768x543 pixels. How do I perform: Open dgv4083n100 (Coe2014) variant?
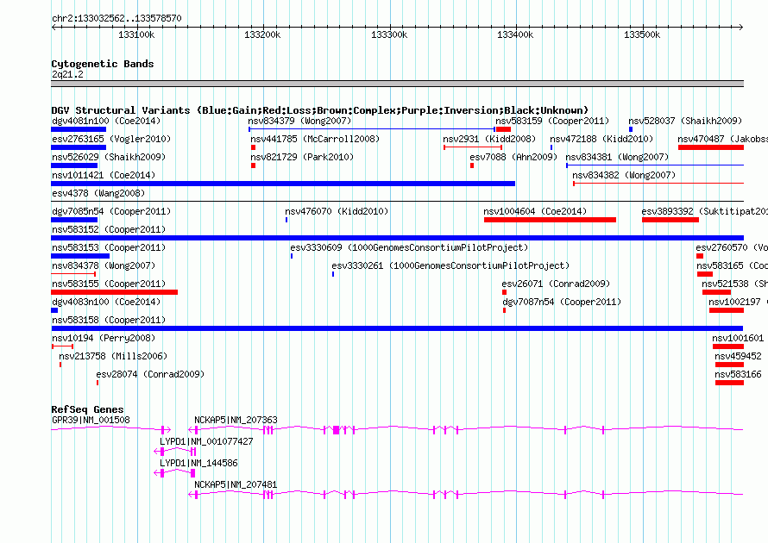point(106,302)
